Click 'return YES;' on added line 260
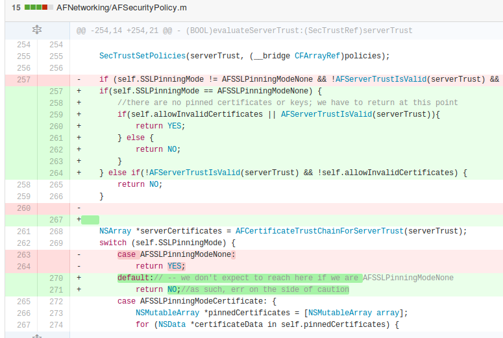The image size is (503, 338). 160,126
